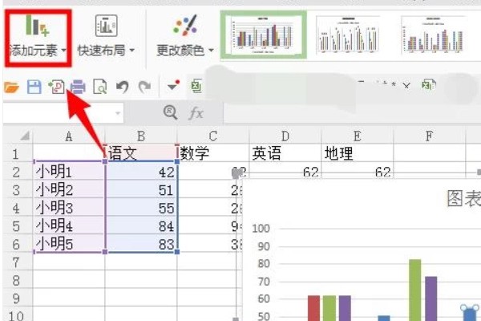This screenshot has height=321, width=481.
Task: Select row 7 header
Action: tap(16, 262)
